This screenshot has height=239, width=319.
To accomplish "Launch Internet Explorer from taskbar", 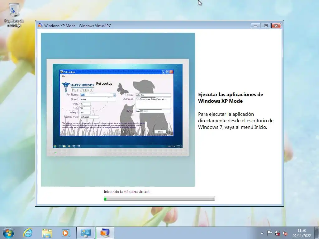I will 28,233.
